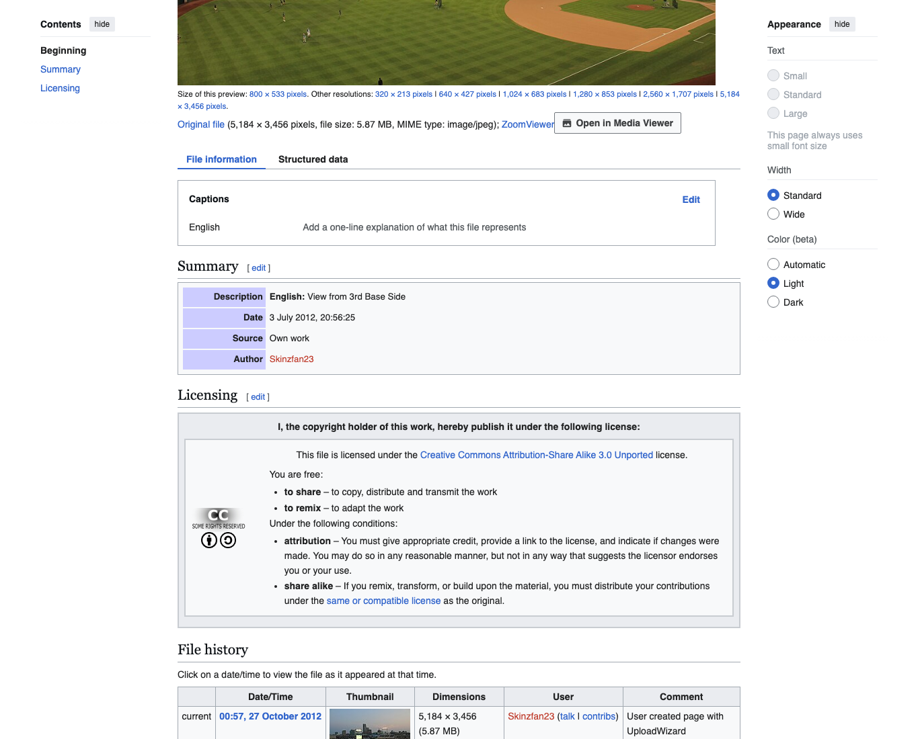
Task: Open 00:57, 27 October 2012 file version
Action: point(270,716)
